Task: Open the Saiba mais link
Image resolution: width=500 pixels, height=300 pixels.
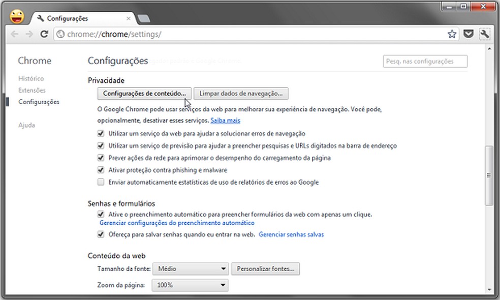Action: [225, 121]
